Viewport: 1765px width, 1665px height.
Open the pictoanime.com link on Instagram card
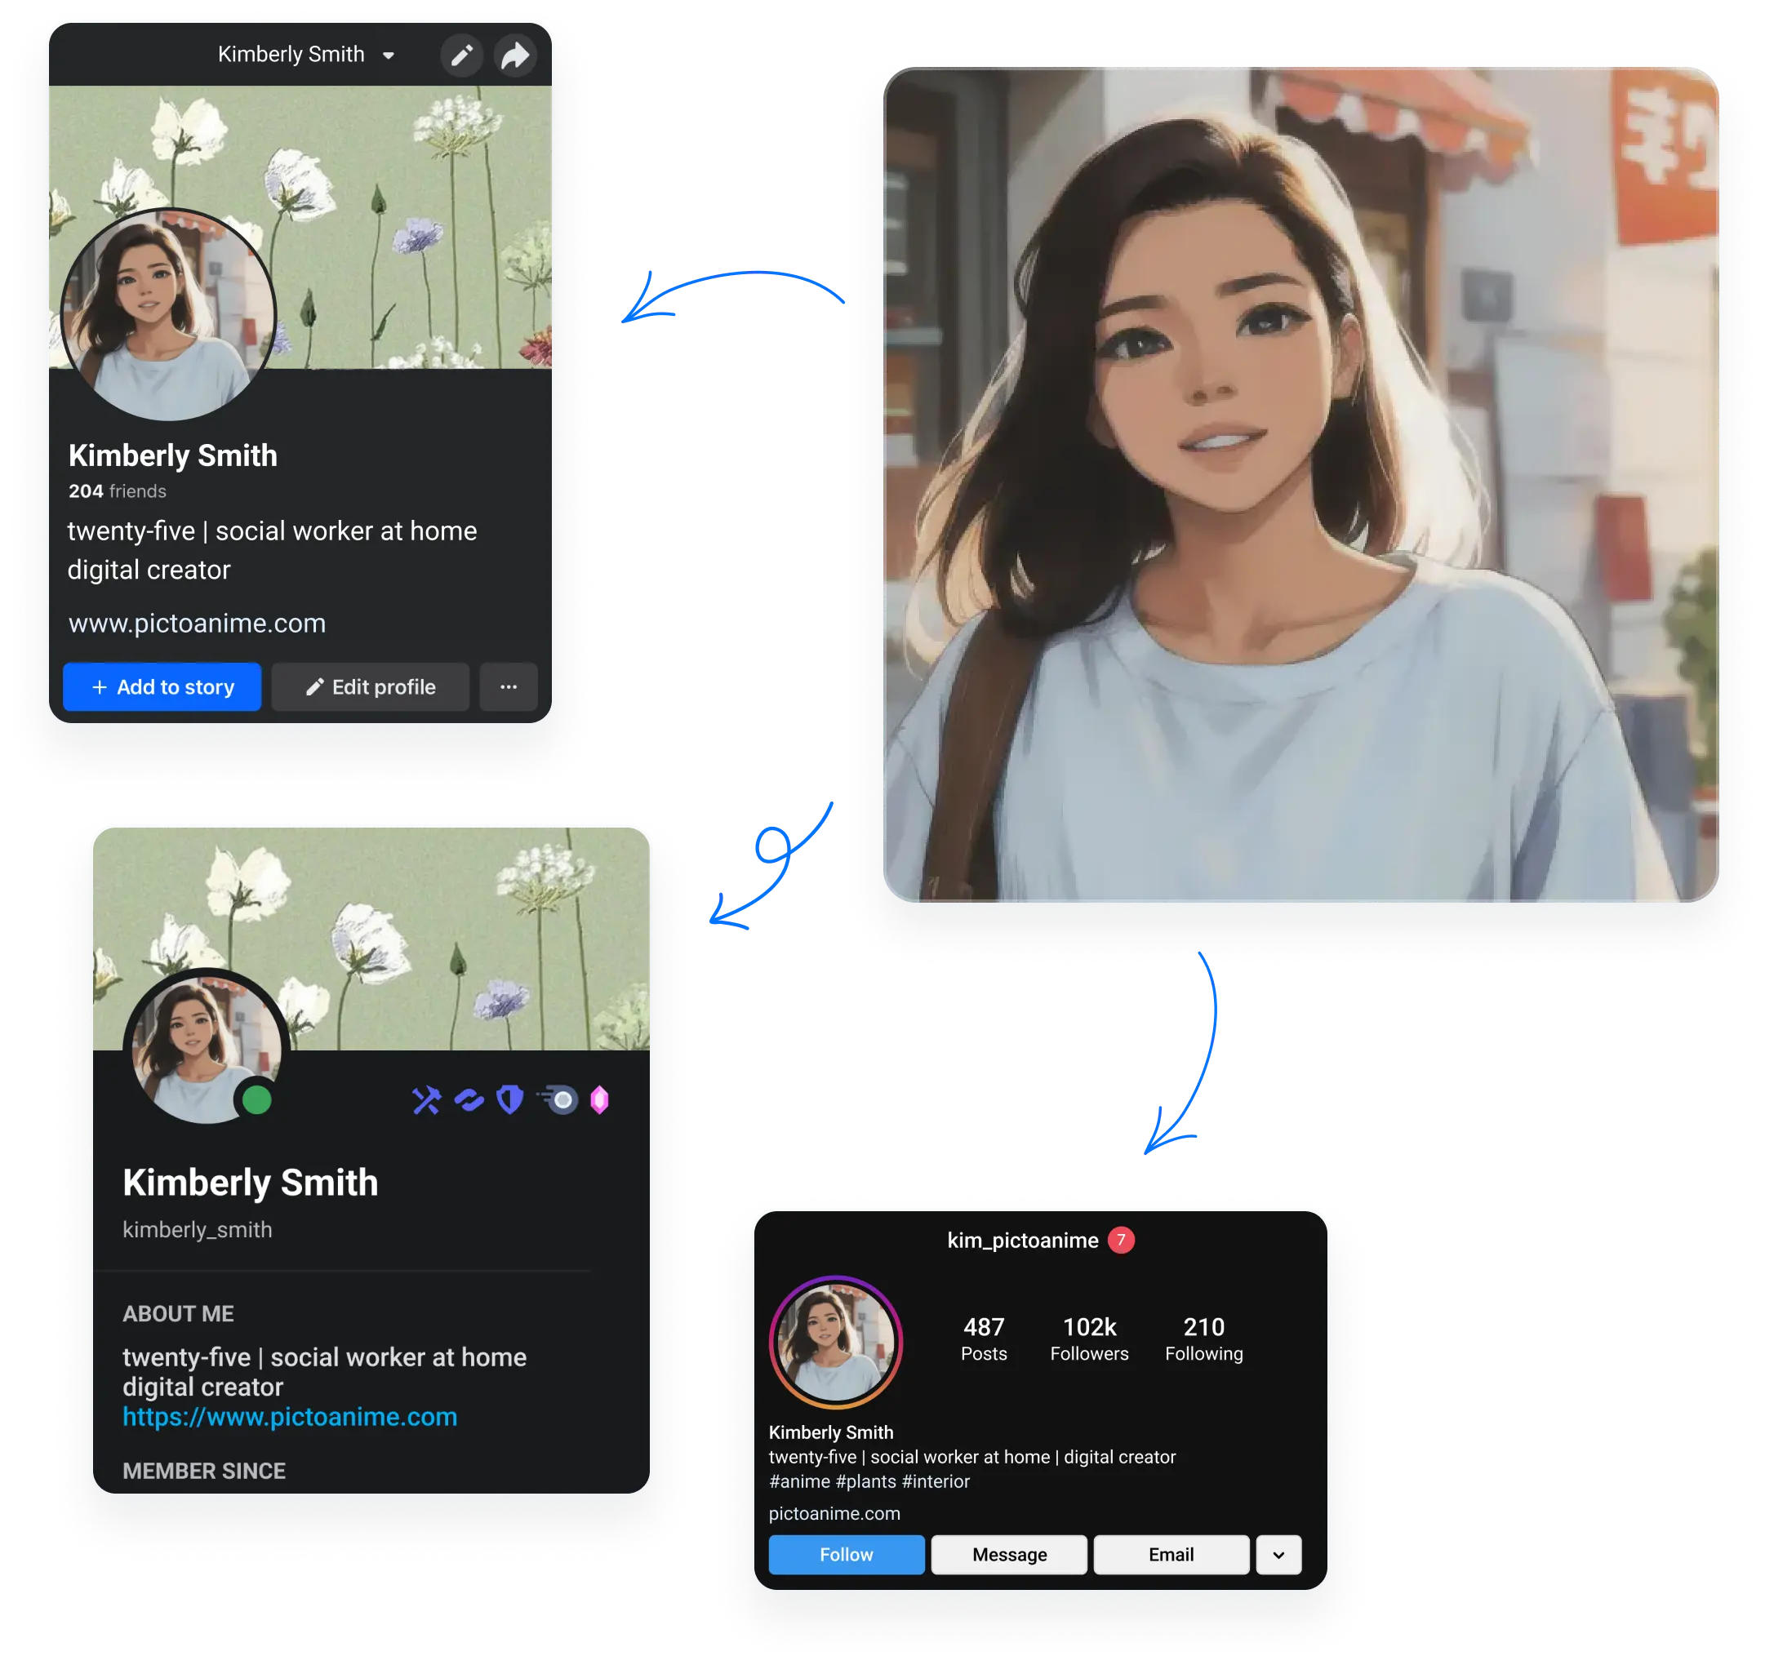click(x=834, y=1513)
